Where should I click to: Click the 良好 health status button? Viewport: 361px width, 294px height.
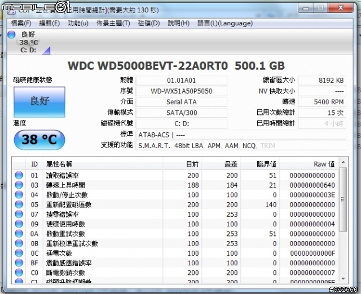point(39,102)
